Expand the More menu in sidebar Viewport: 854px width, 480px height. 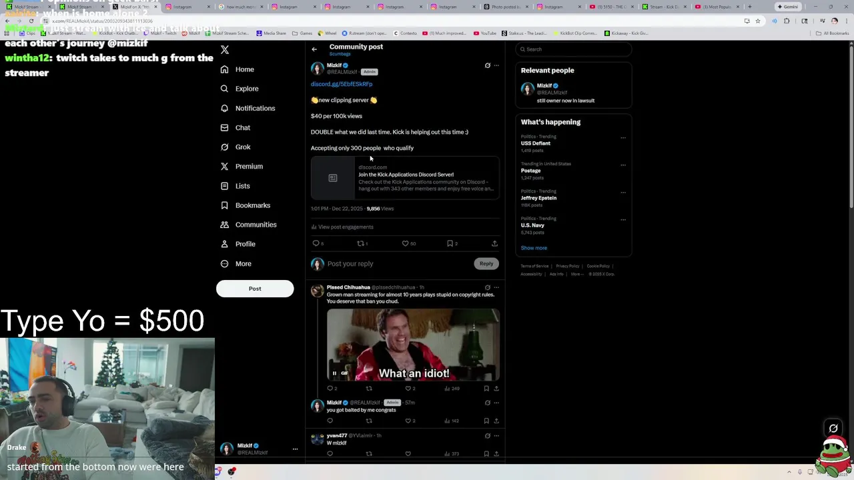pyautogui.click(x=236, y=263)
